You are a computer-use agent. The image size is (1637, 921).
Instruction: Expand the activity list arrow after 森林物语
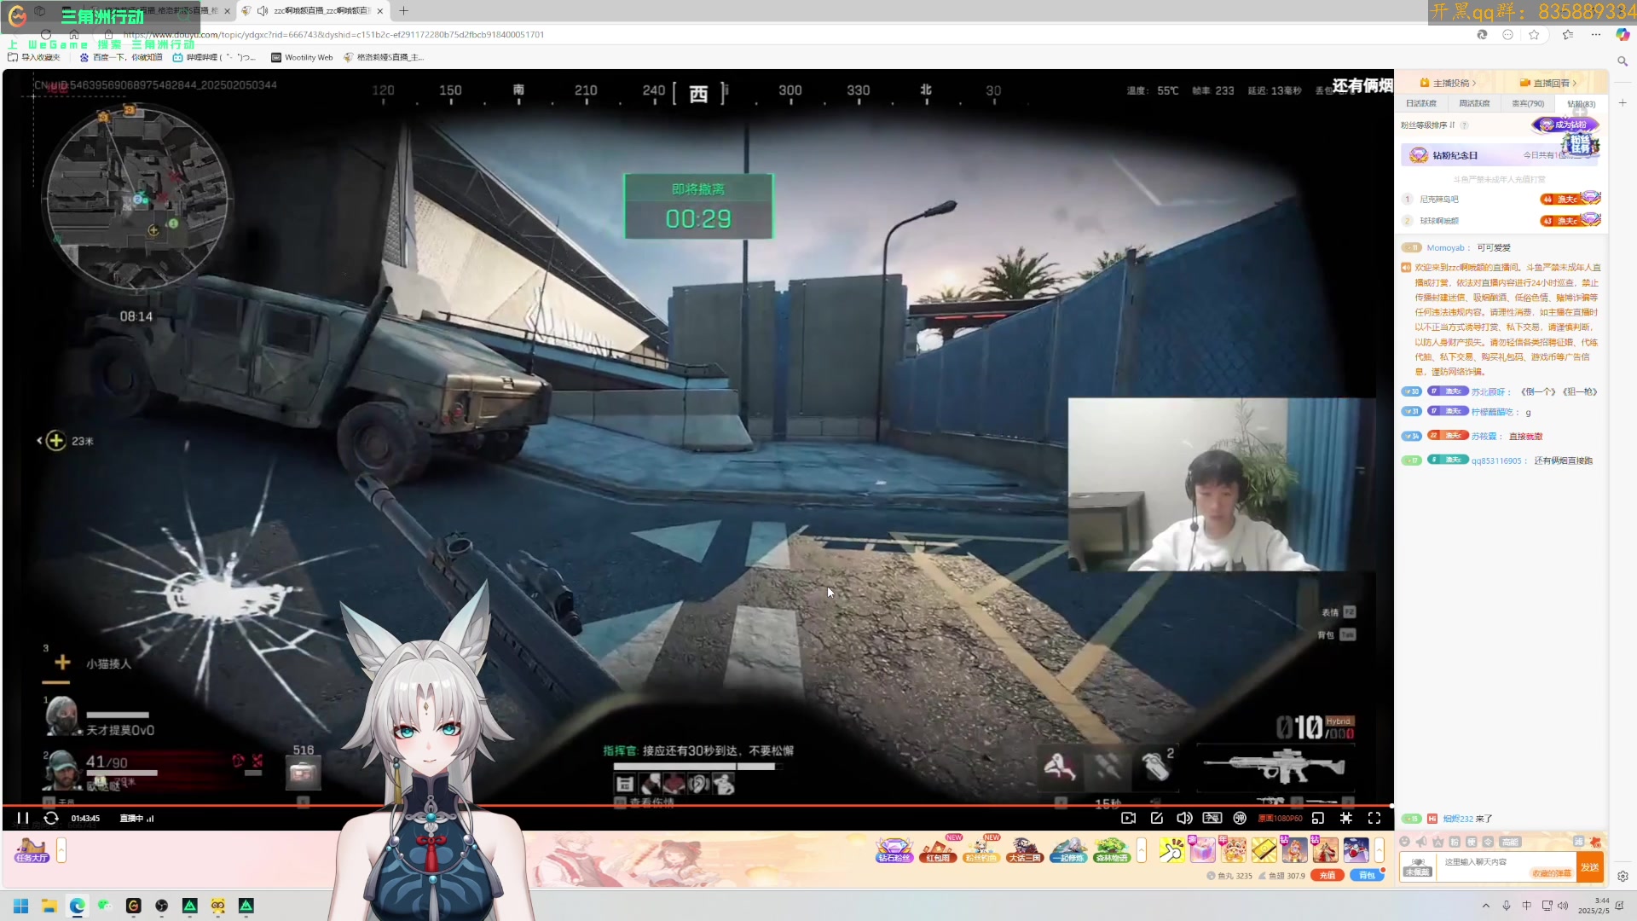[x=1142, y=849]
